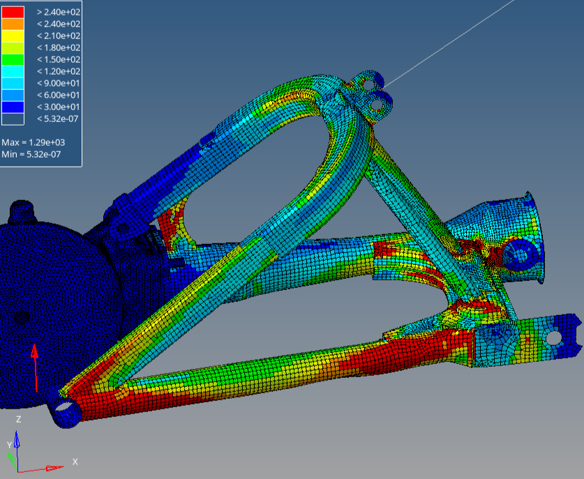Select the bottom 5.32e-07 legend swatch
Screen dimensions: 584x479
click(13, 119)
